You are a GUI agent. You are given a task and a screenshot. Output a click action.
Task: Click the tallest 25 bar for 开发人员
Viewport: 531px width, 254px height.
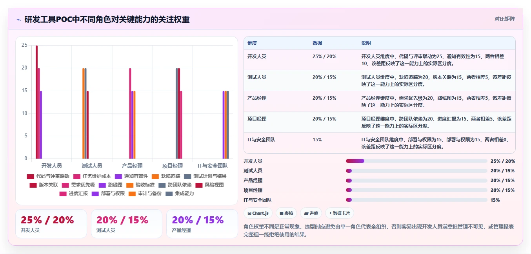click(x=37, y=102)
